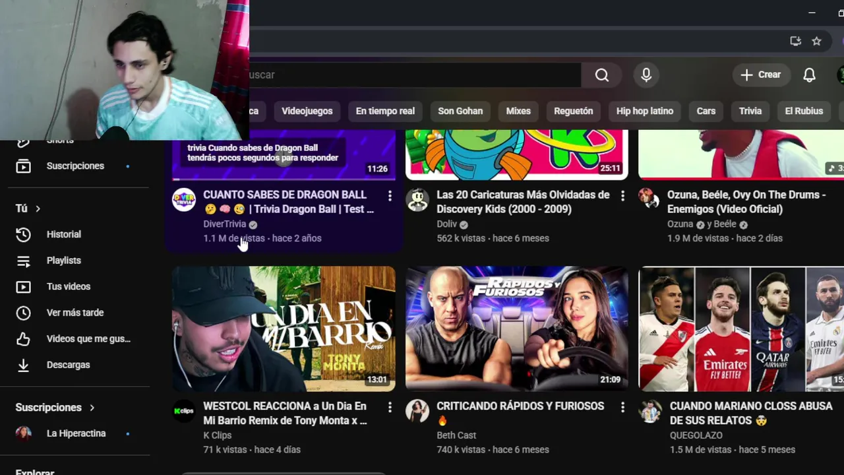Play the Un Dia En Mi Barrio thumbnail
This screenshot has width=844, height=475.
pyautogui.click(x=284, y=329)
